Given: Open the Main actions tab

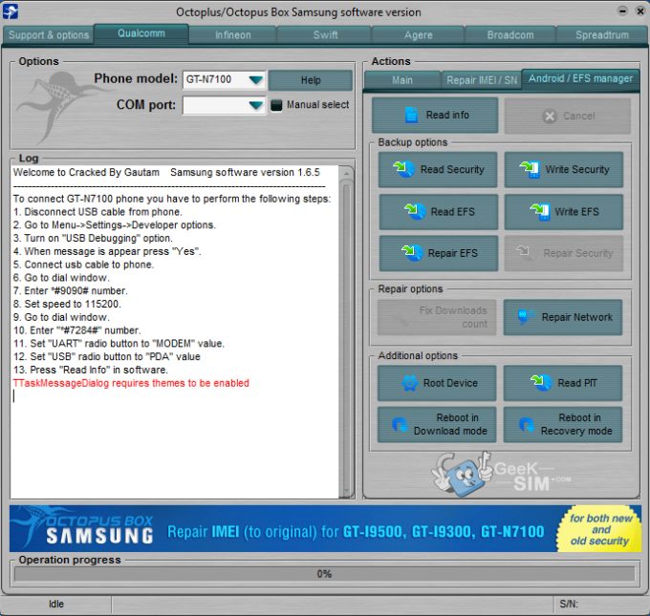Looking at the screenshot, I should (x=402, y=80).
